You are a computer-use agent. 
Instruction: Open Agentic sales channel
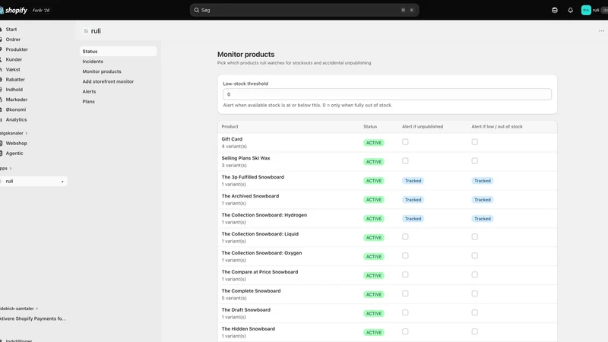[x=14, y=154]
